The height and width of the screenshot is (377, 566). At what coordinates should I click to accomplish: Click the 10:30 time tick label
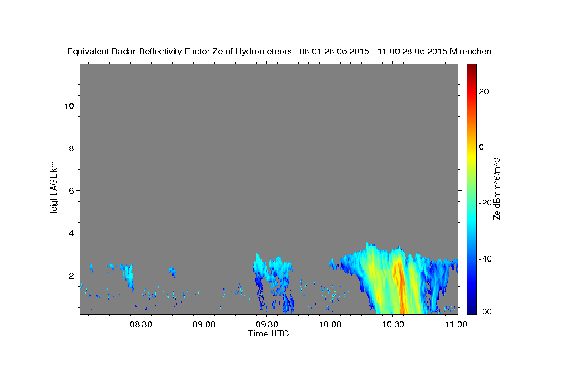tap(393, 324)
